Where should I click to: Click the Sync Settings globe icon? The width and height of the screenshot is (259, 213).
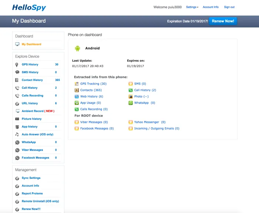(x=17, y=178)
